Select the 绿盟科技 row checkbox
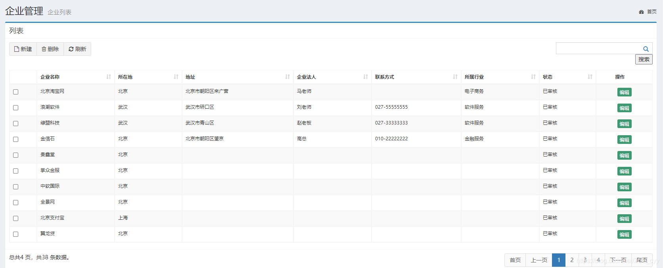Image resolution: width=663 pixels, height=268 pixels. coord(15,123)
